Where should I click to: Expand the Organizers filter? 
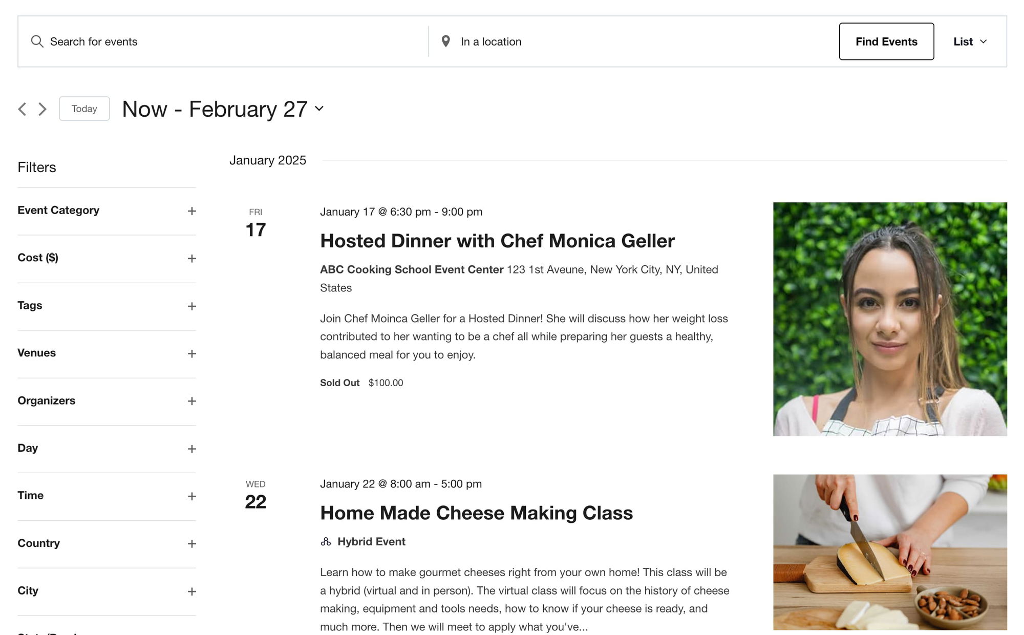[192, 401]
